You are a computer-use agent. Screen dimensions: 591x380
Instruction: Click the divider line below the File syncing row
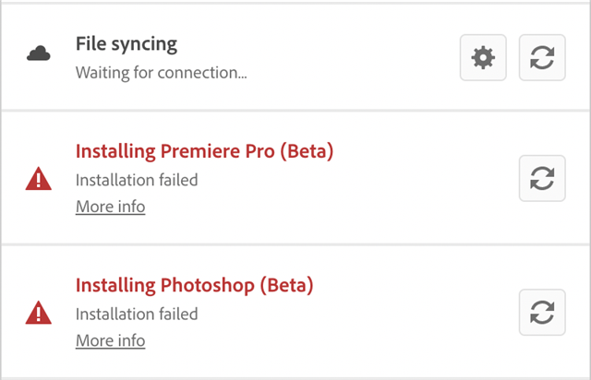pos(295,111)
